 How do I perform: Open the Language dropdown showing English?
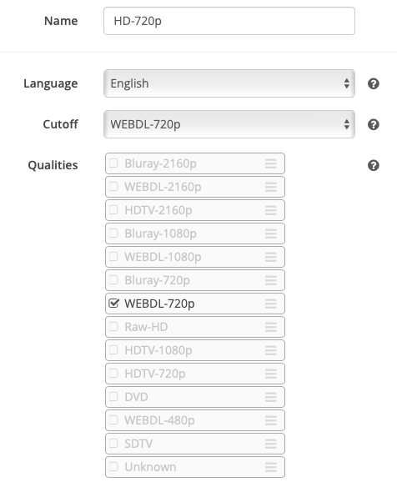[229, 83]
